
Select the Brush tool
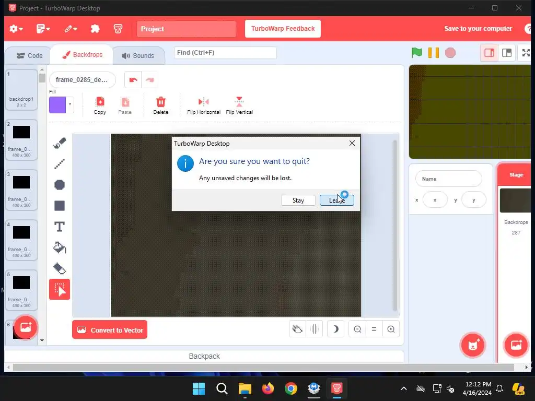(60, 143)
